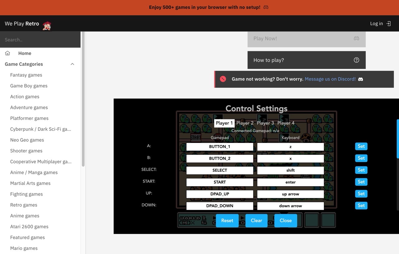Open Platformer games category
The height and width of the screenshot is (254, 399).
pyautogui.click(x=29, y=118)
